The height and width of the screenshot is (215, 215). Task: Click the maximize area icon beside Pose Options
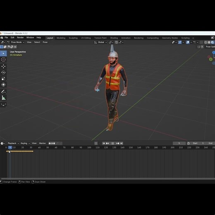[x=198, y=47]
